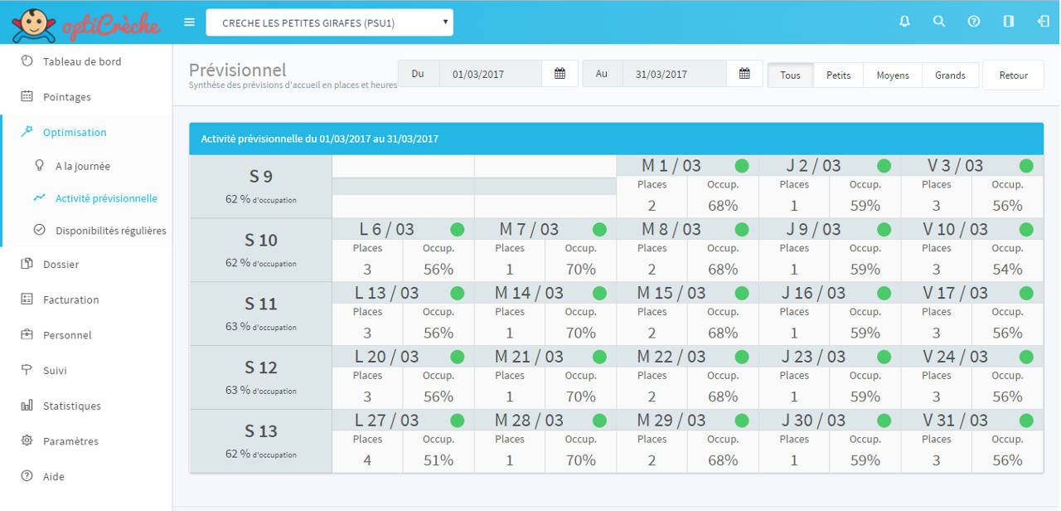
Task: Click green status dot for M 1 / 03
Action: 742,166
